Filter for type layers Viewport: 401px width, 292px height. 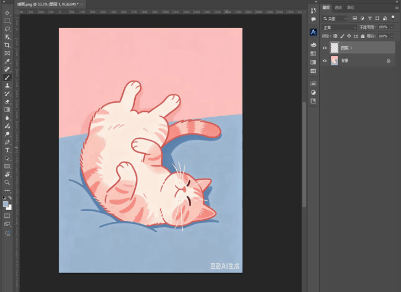point(370,18)
